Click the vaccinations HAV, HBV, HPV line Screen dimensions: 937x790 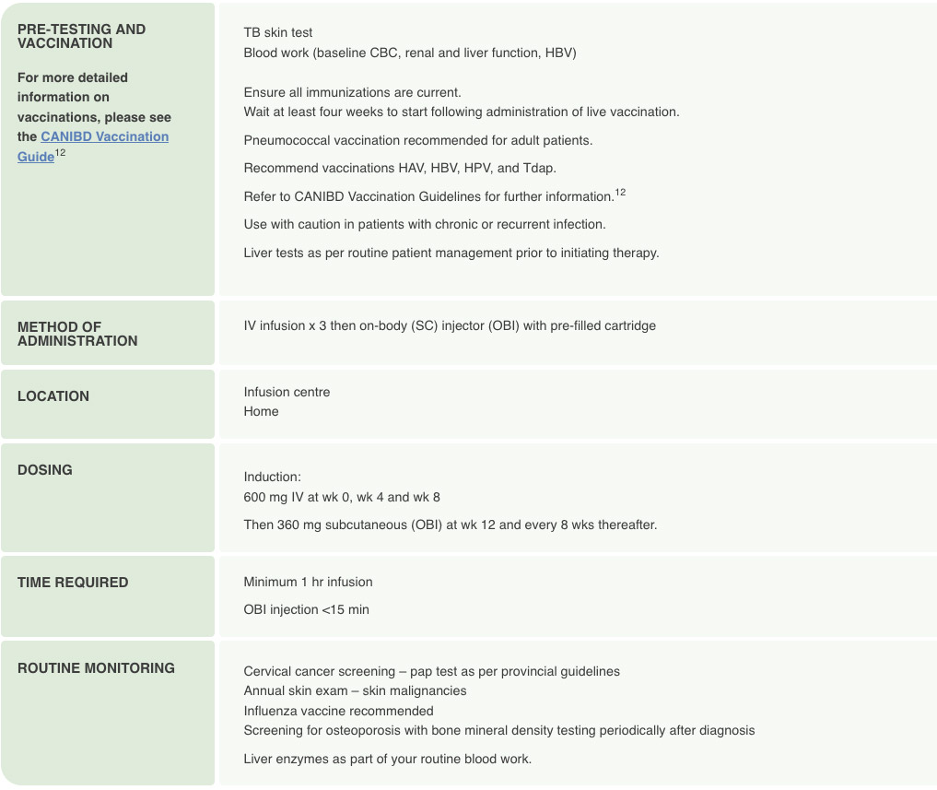click(x=400, y=169)
